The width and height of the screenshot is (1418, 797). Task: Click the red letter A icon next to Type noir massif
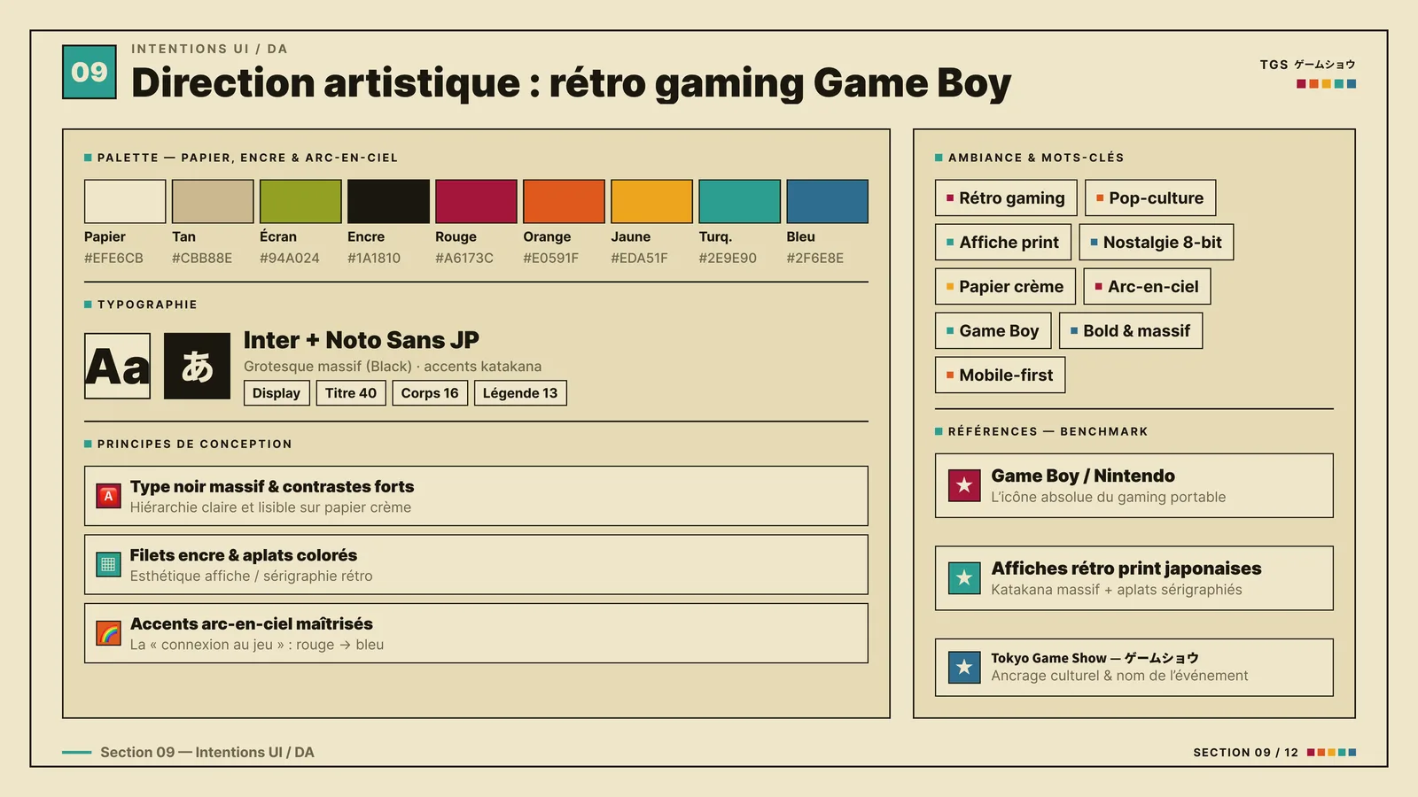click(x=108, y=496)
